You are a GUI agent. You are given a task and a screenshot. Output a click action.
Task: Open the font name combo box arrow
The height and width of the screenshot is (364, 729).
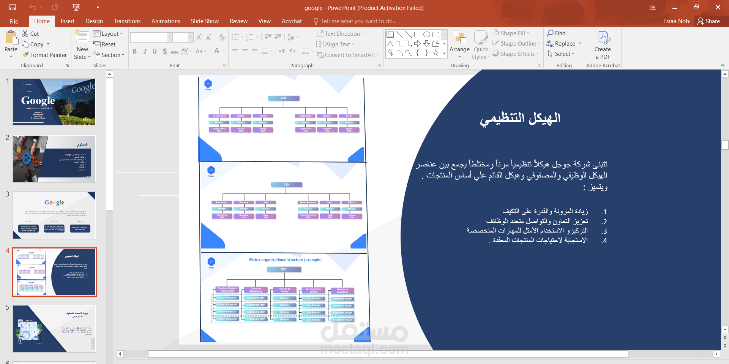[169, 37]
